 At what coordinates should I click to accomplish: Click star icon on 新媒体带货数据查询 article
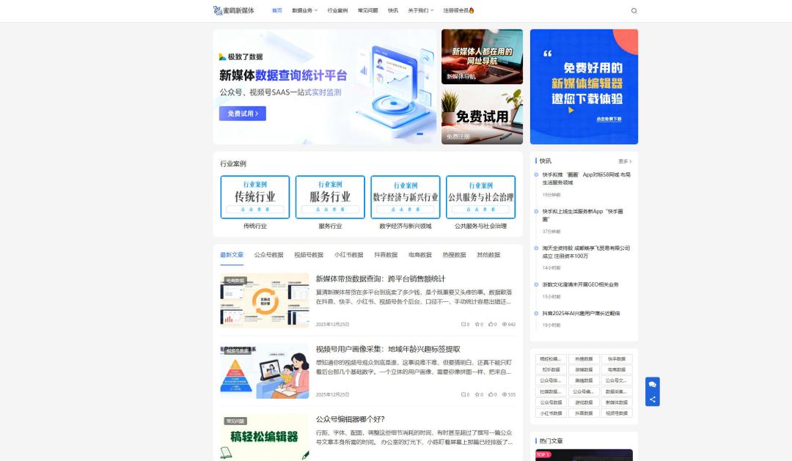point(477,324)
